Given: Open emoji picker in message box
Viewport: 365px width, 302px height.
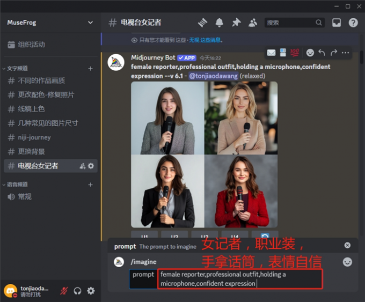Looking at the screenshot, I should tap(347, 262).
